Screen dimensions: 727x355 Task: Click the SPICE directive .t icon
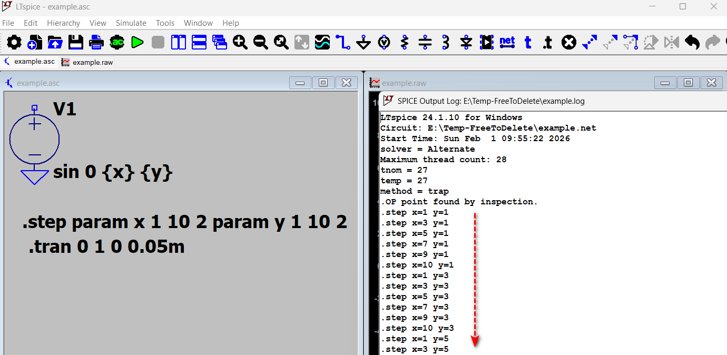click(548, 43)
